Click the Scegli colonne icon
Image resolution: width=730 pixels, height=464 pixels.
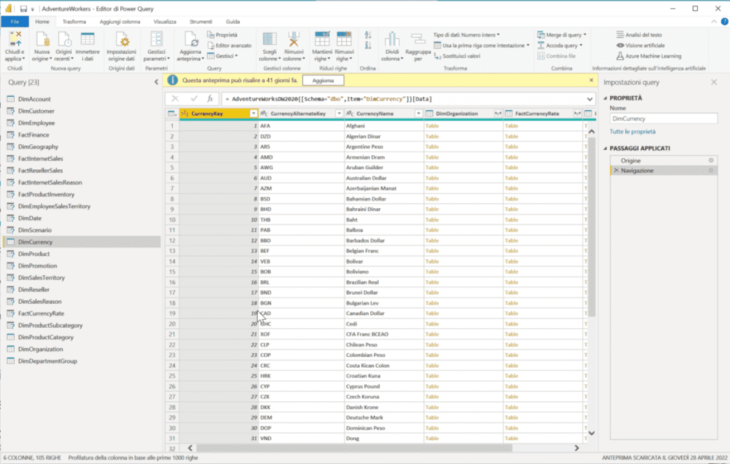(x=269, y=40)
